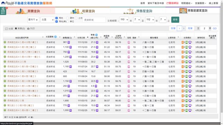Open the city dropdown showing 臺南市
This screenshot has height=125, width=223.
pos(33,20)
